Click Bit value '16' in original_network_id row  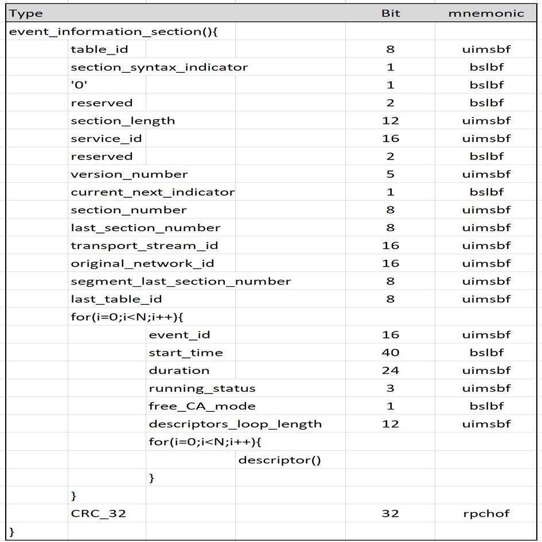pos(390,264)
